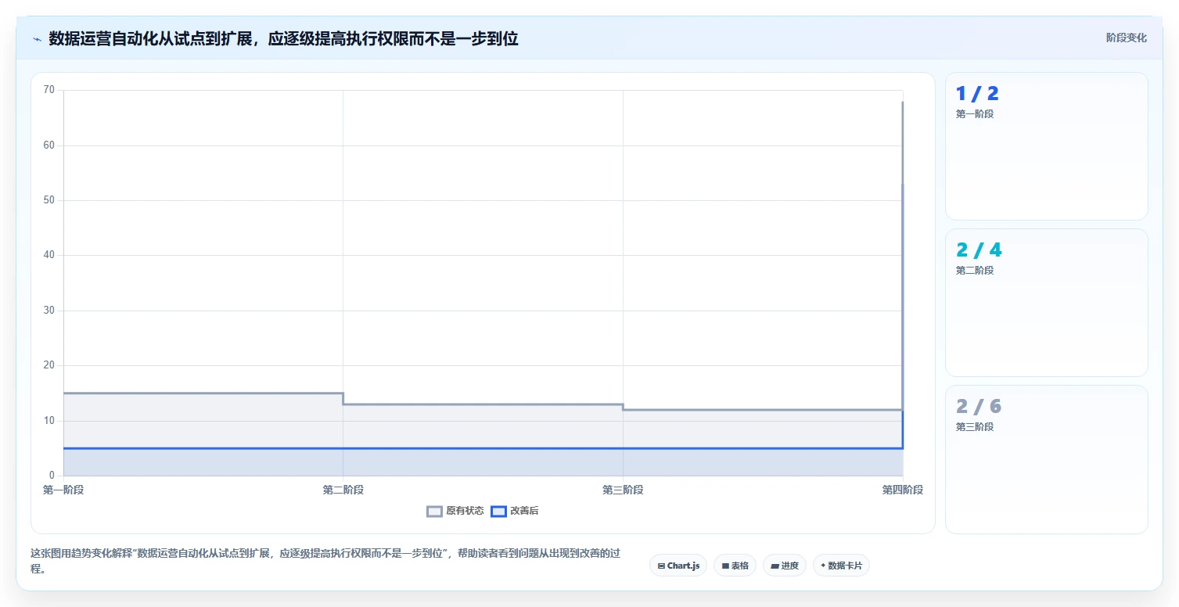Viewport: 1179px width, 607px height.
Task: Click the 第四阶段 x-axis label
Action: 903,490
